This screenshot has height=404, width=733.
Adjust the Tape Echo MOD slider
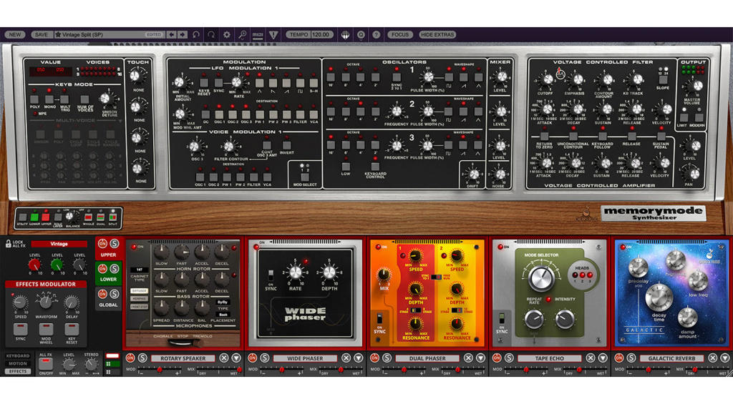(x=526, y=370)
